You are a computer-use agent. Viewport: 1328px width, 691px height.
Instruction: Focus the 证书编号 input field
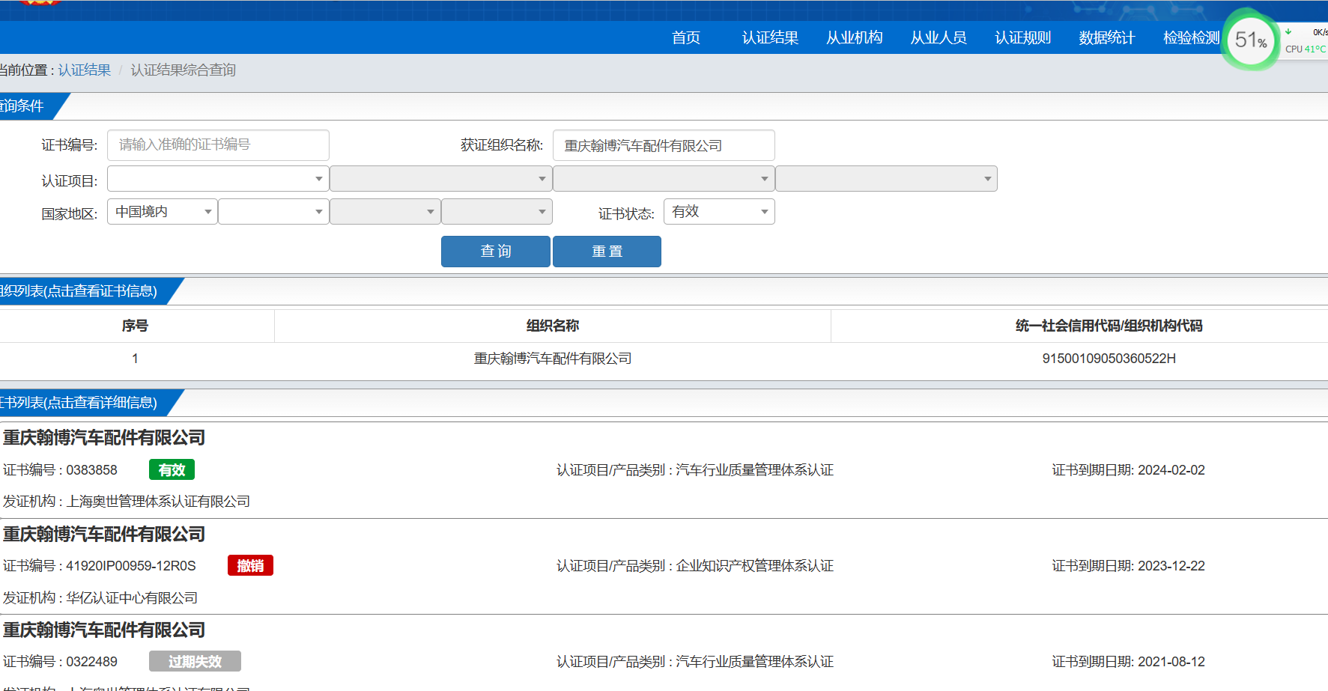coord(218,145)
